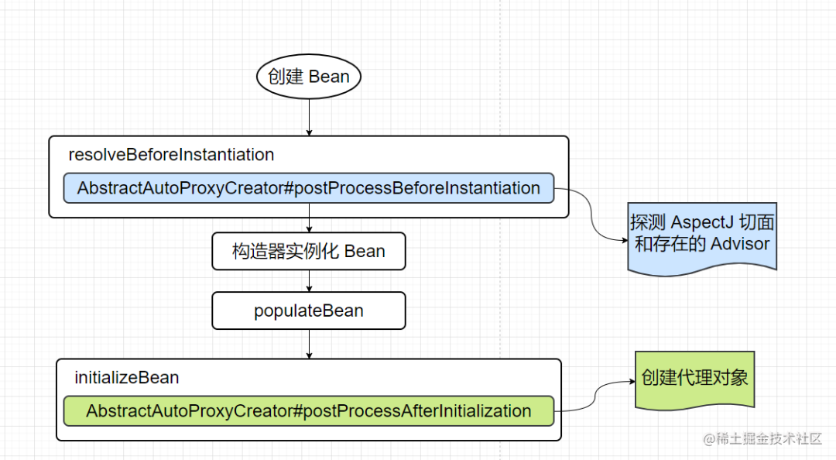Image resolution: width=836 pixels, height=460 pixels.
Task: Click the arrow from populateBean to initializeBean
Action: coord(309,344)
